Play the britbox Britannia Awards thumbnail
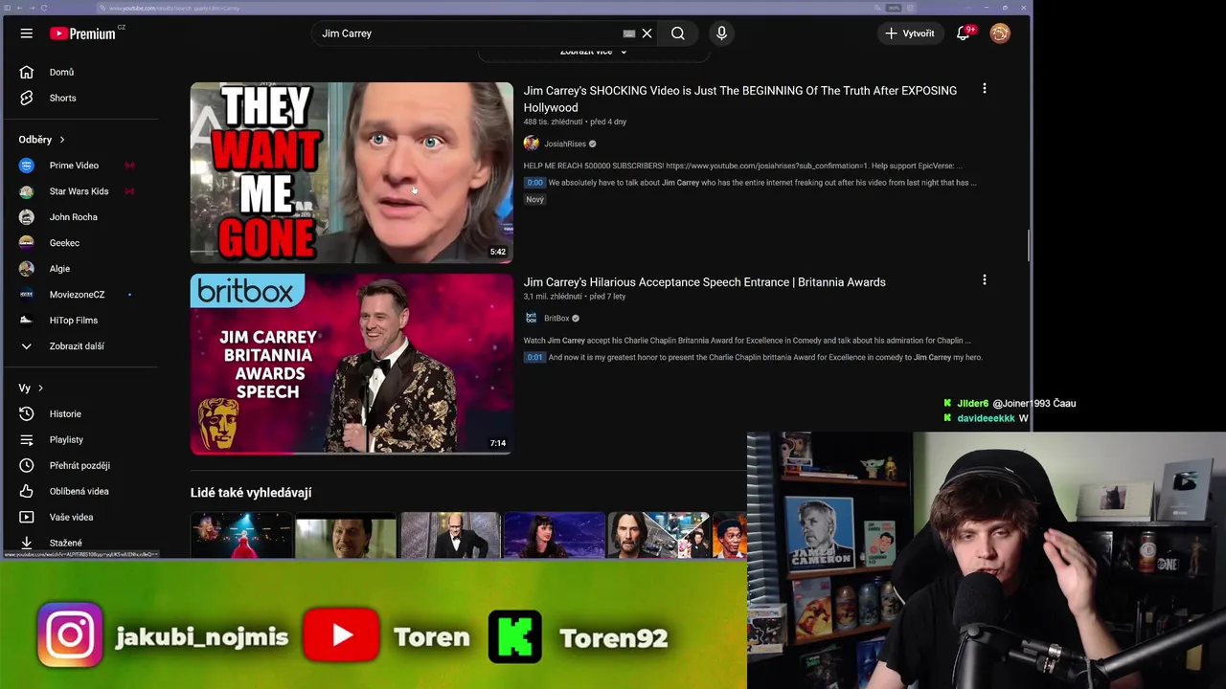This screenshot has width=1226, height=689. pos(352,364)
